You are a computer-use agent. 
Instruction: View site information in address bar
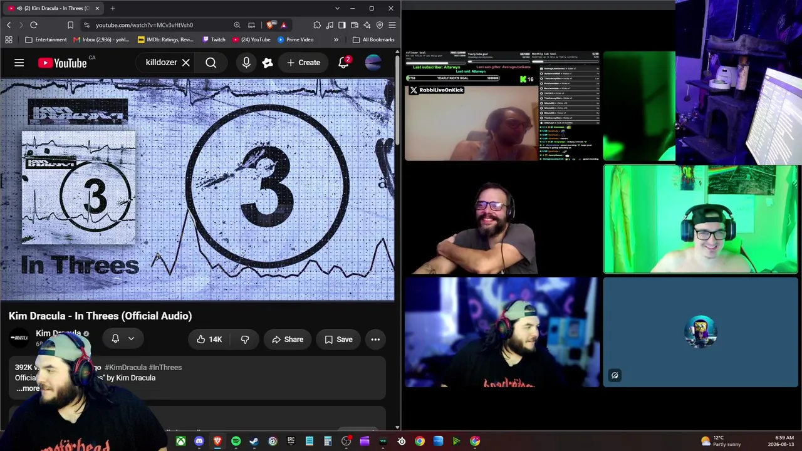(x=86, y=25)
